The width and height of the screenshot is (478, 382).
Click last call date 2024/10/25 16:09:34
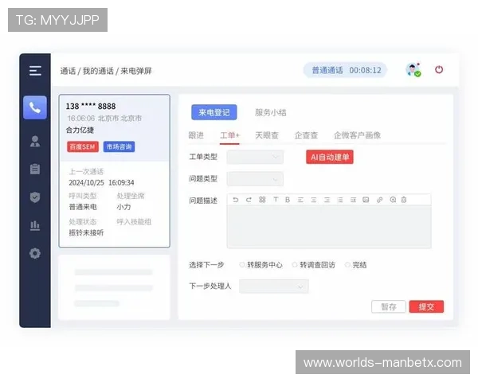101,182
